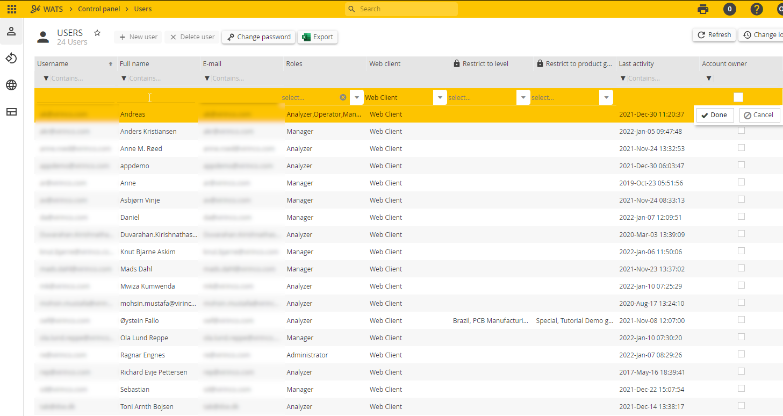Click Special, Tutorial Demo product group cell
783x416 pixels.
(574, 320)
